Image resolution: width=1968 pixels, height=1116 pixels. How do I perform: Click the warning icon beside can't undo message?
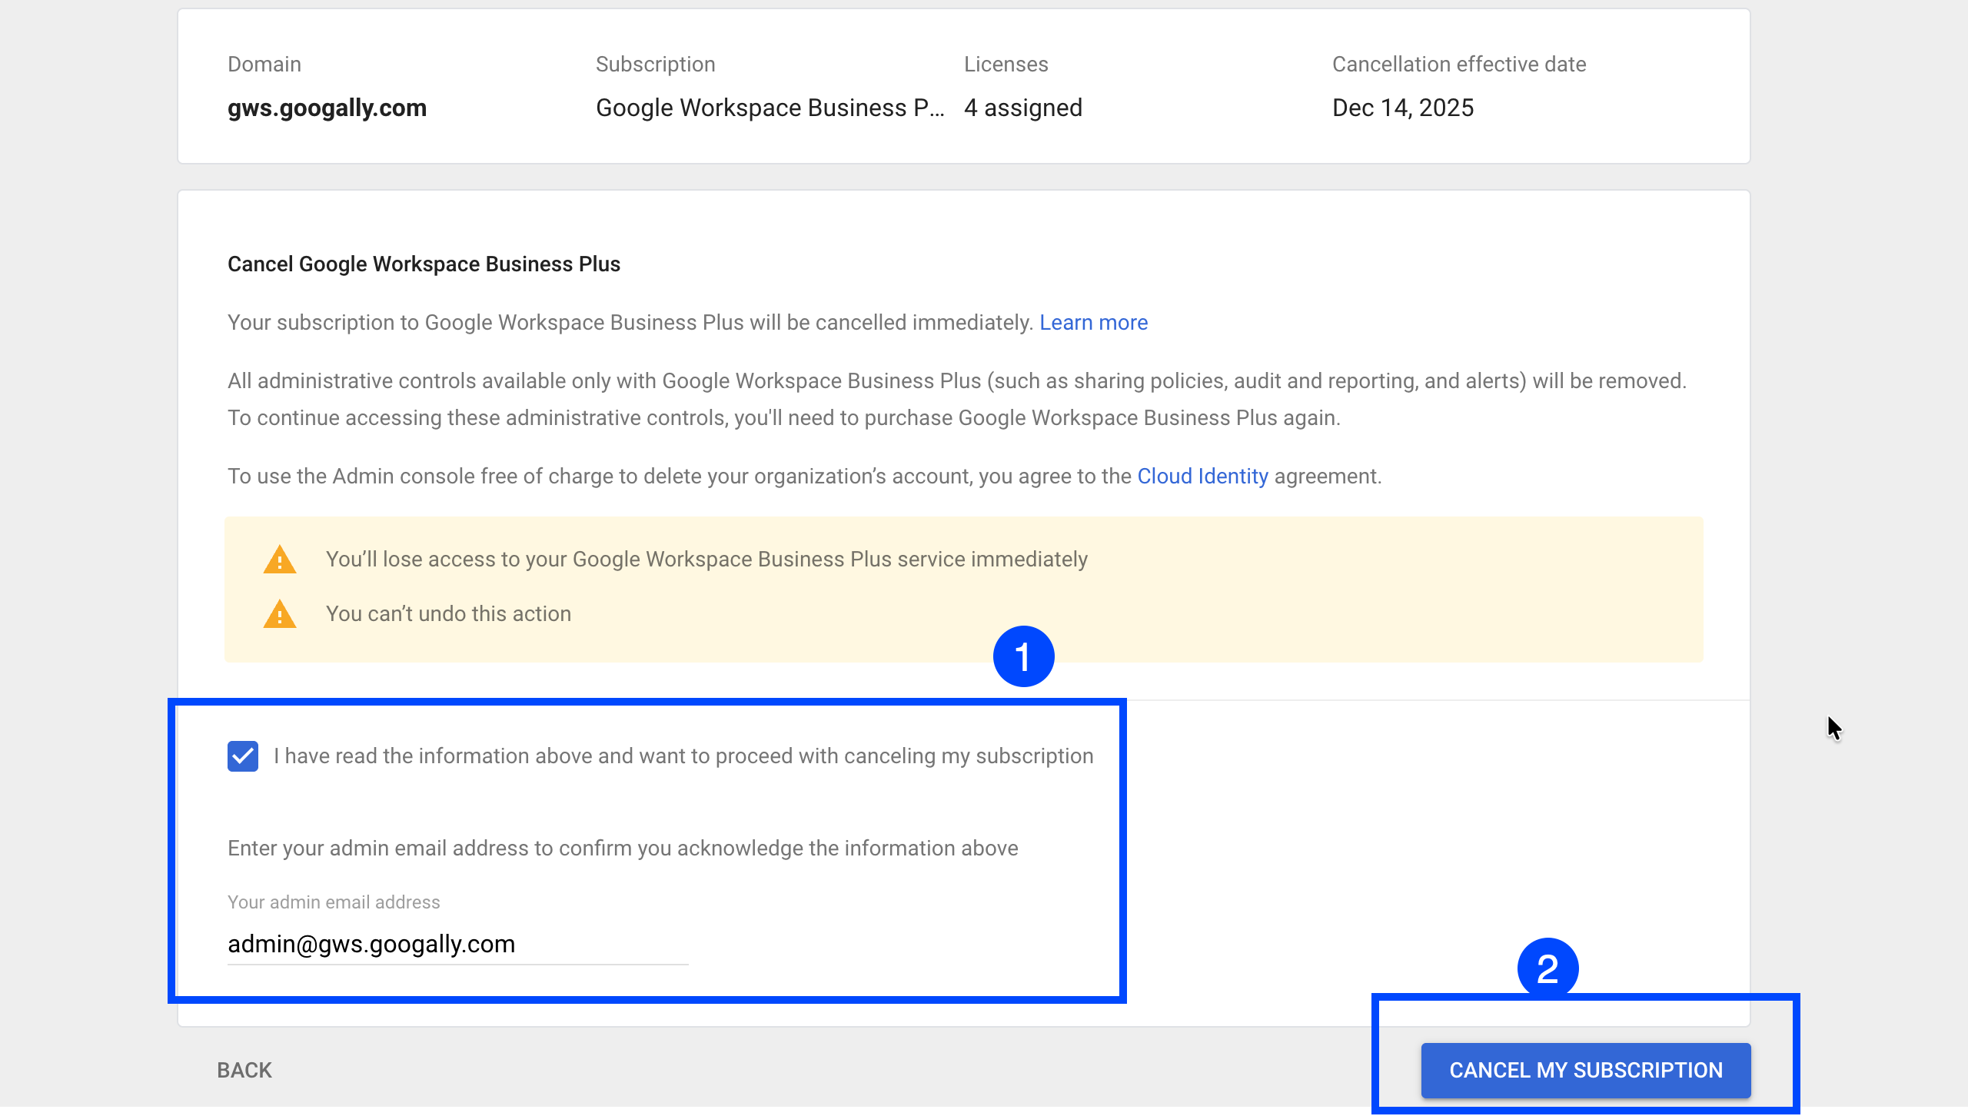coord(280,614)
